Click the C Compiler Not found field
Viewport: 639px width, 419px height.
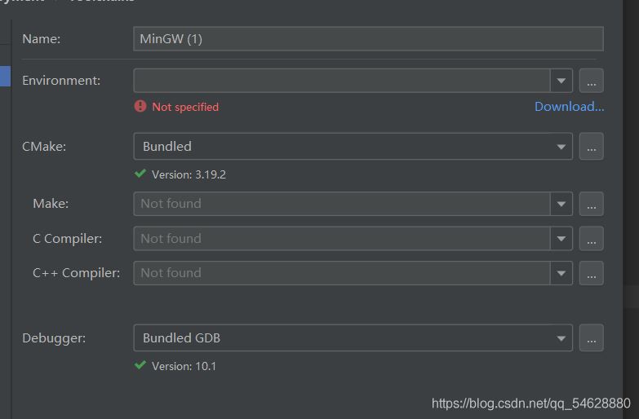[341, 239]
